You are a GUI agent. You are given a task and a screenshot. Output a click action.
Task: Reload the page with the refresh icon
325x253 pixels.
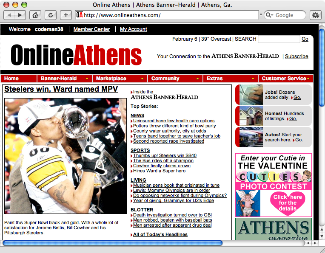coord(51,15)
